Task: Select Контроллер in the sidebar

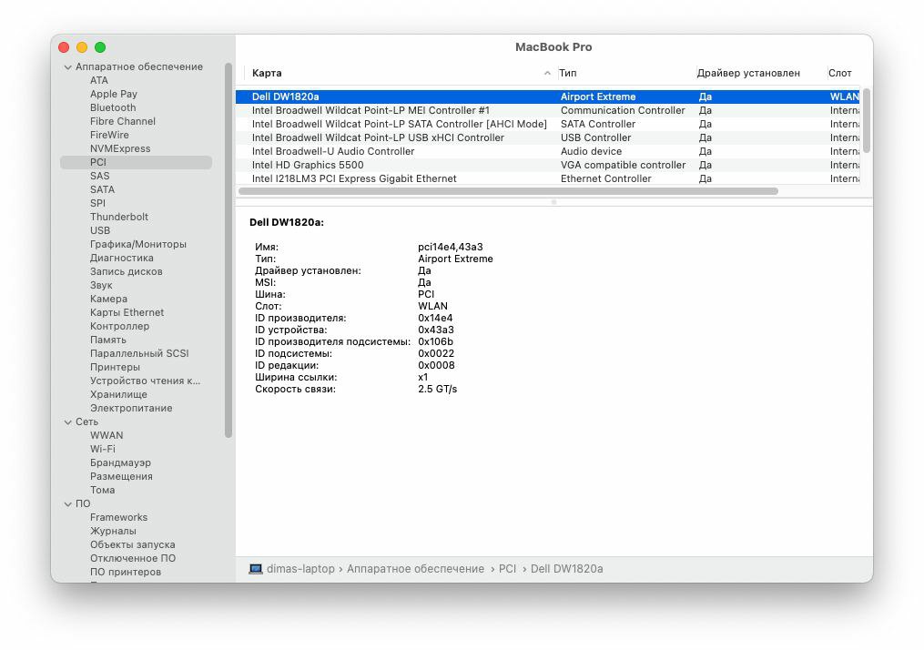Action: [119, 326]
